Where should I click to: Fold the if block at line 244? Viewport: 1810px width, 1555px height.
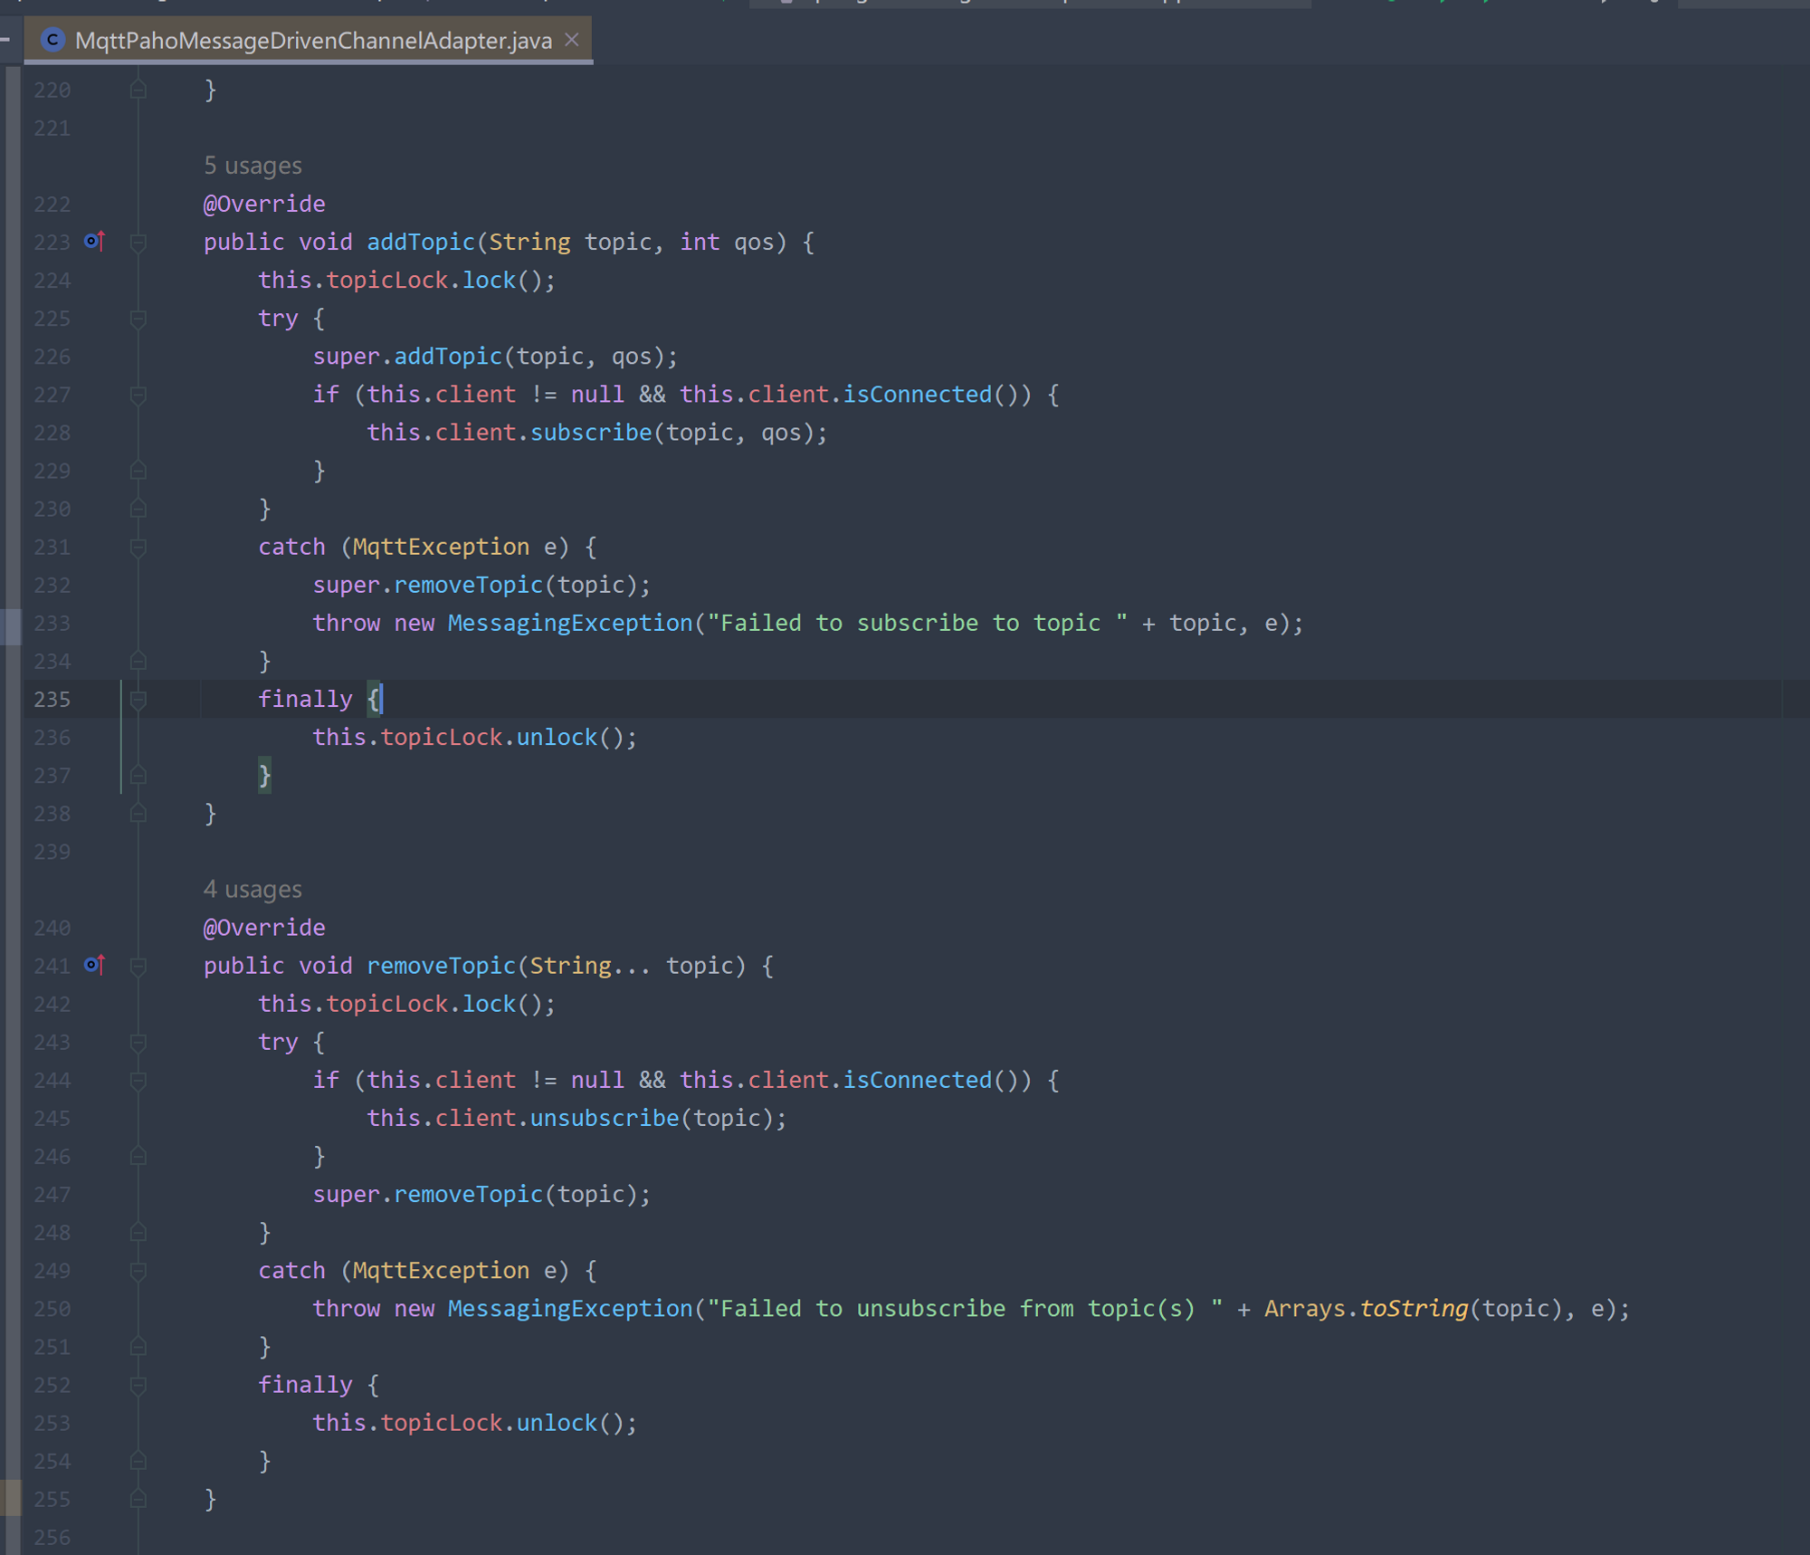pyautogui.click(x=138, y=1080)
